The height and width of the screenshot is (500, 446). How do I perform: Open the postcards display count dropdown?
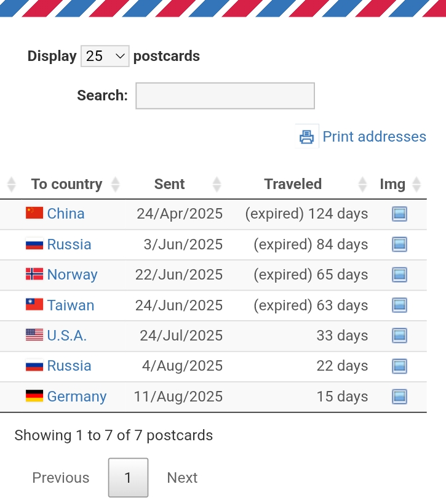pos(105,57)
